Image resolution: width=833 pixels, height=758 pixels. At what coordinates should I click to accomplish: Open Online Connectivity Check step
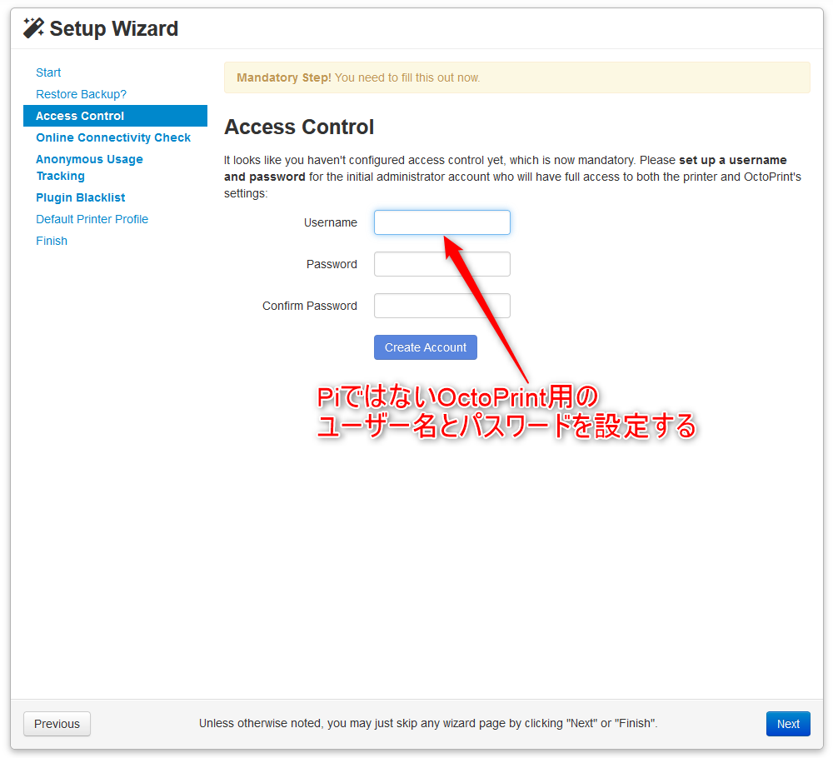113,137
